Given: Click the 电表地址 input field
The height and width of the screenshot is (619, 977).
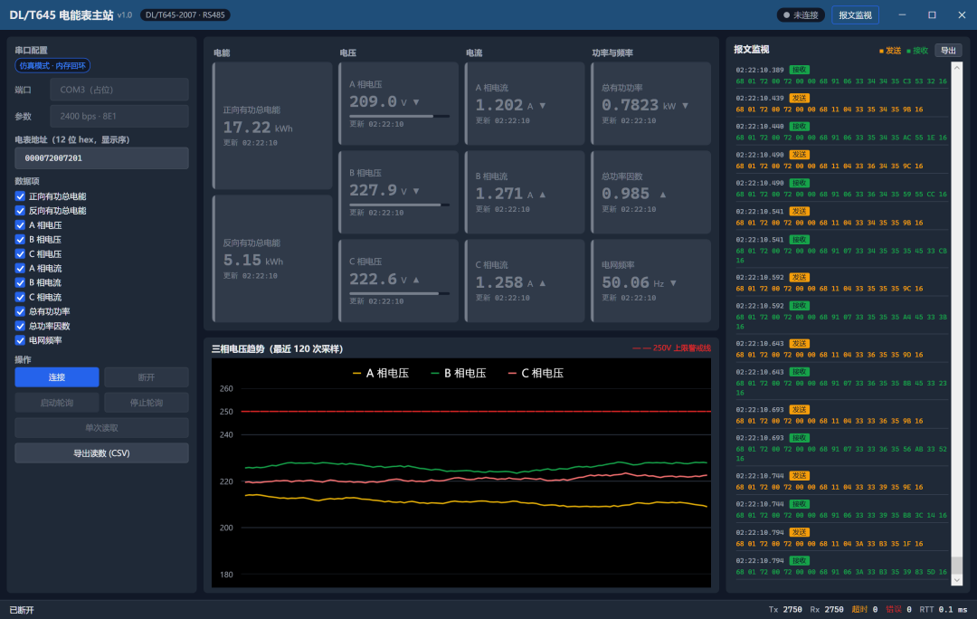Looking at the screenshot, I should coord(101,158).
